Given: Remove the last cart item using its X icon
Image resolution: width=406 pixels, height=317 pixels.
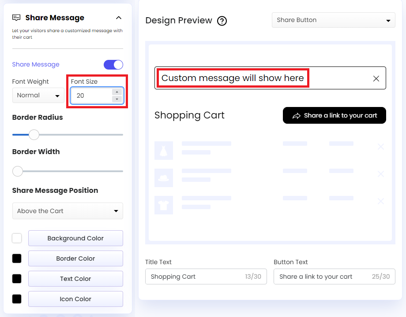Looking at the screenshot, I should pyautogui.click(x=381, y=201).
